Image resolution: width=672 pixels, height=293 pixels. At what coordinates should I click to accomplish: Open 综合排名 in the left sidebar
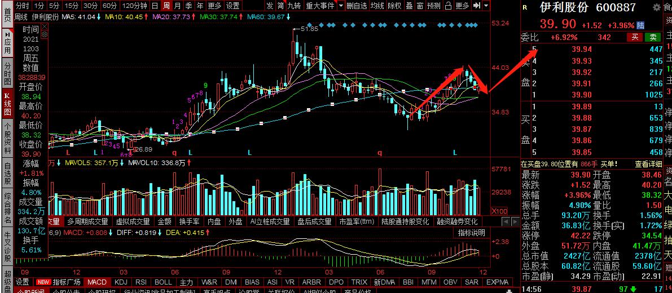coord(7,208)
